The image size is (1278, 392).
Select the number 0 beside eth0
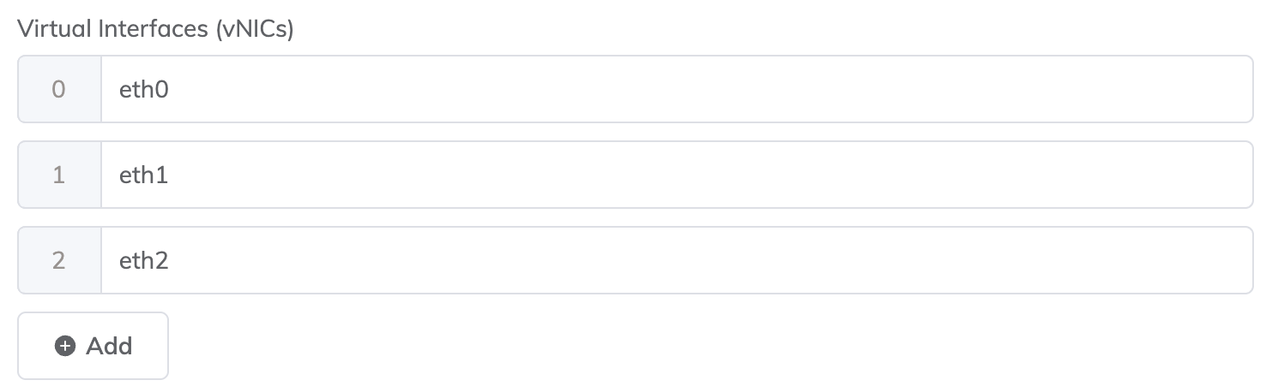click(58, 89)
